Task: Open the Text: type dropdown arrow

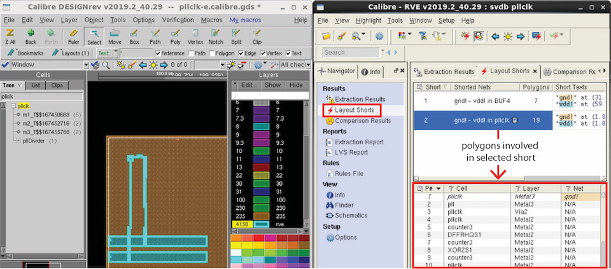Action: (x=115, y=53)
